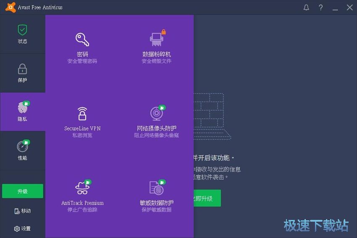Open 移动 mobile option

(x=23, y=211)
